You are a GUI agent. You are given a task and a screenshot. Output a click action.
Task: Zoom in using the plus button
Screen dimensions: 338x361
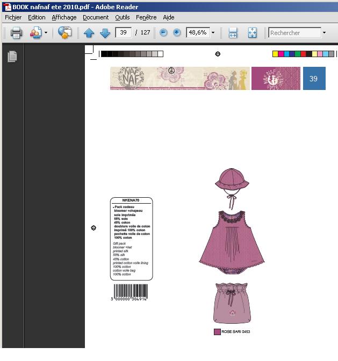pos(176,33)
